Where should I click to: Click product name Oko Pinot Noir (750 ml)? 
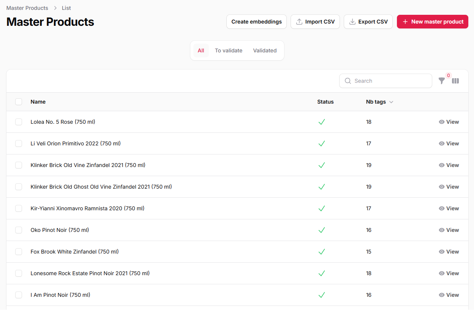[60, 230]
